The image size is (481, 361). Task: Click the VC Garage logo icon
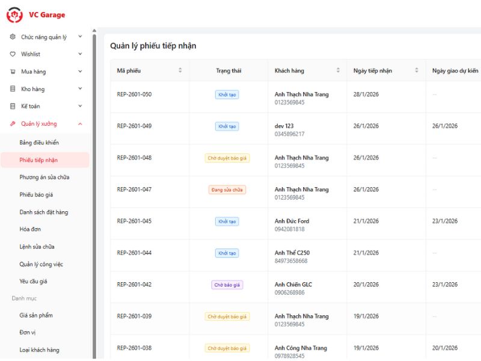14,14
